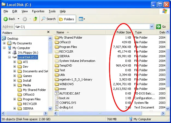Select Office10 folder in tree
Viewport: 171px width, 123px height.
coord(29,95)
